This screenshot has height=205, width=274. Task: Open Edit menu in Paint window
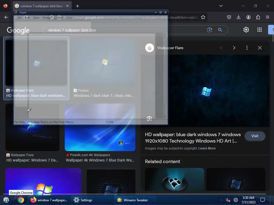(27, 17)
